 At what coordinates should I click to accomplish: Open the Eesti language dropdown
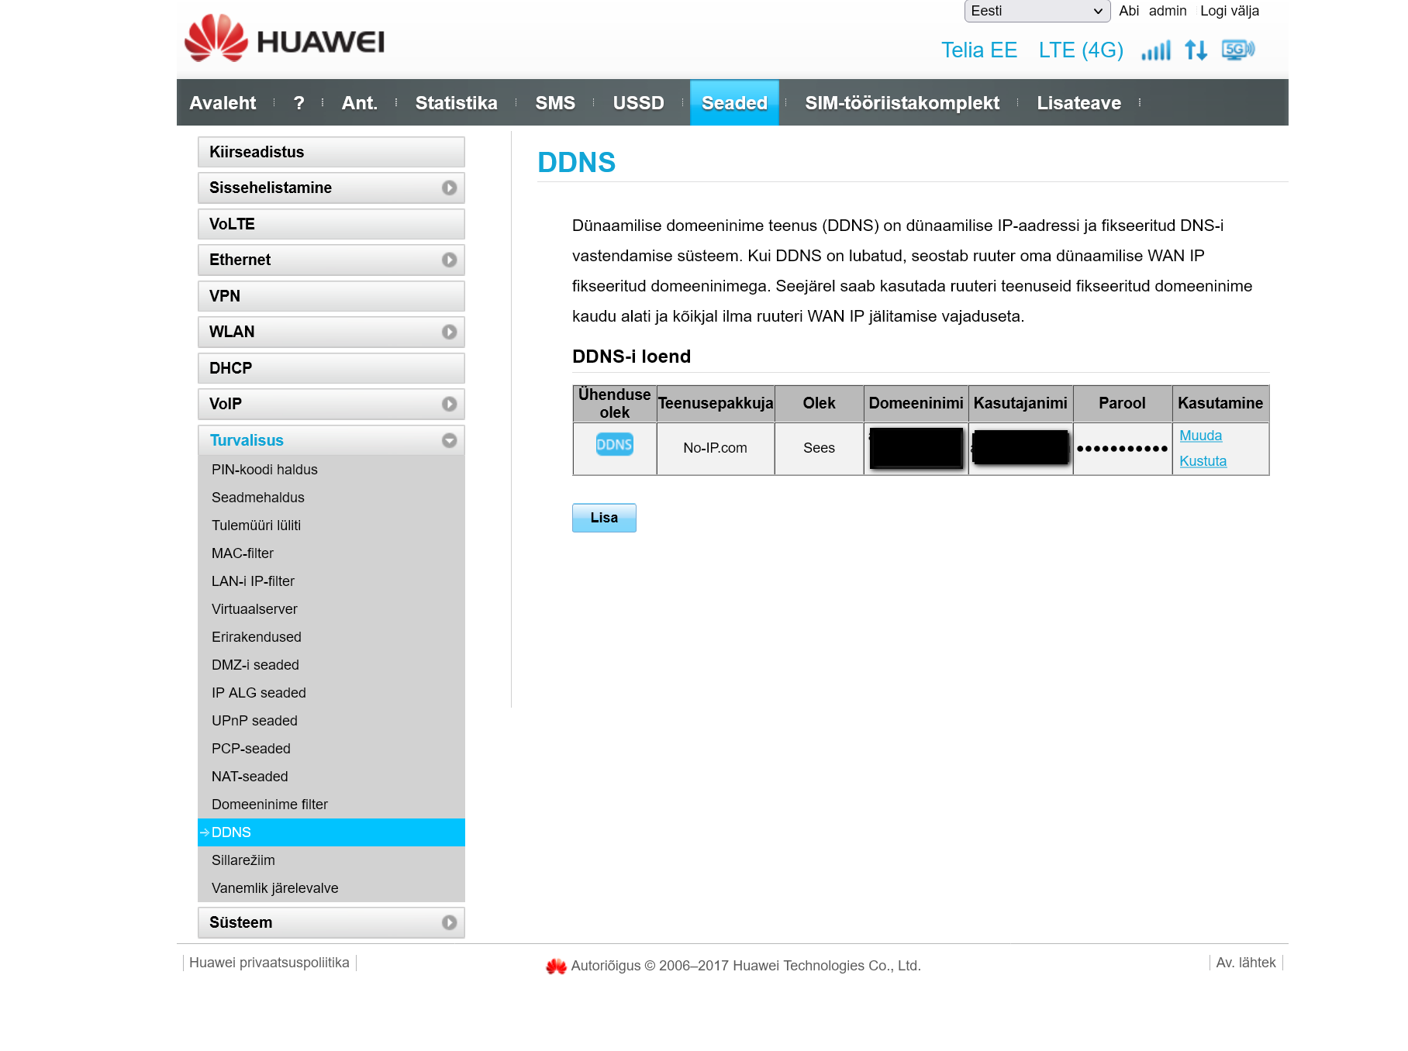[1036, 11]
